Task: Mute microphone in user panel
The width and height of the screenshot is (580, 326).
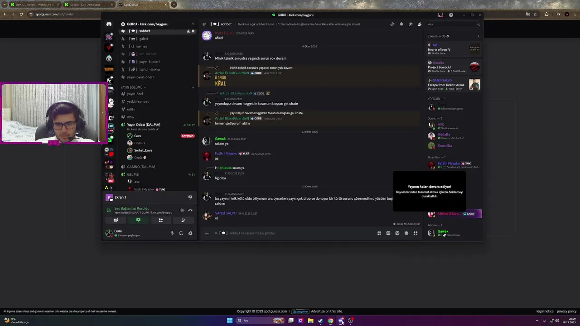Action: pyautogui.click(x=172, y=233)
